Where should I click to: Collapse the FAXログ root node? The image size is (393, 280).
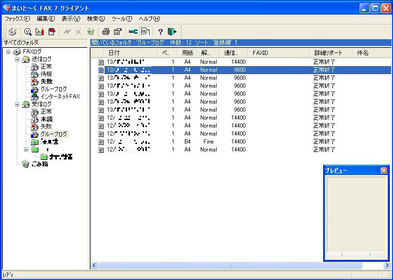click(8, 52)
